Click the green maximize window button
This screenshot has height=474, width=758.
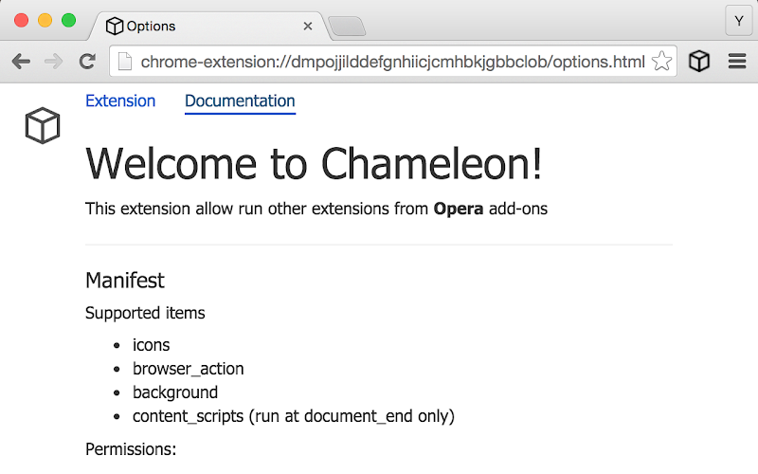pos(68,20)
